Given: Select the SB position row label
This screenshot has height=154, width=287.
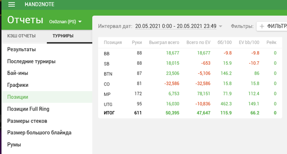Looking at the screenshot, I should tap(107, 64).
